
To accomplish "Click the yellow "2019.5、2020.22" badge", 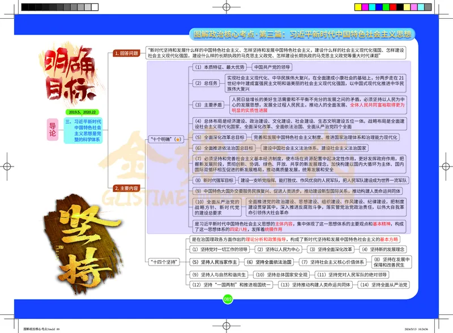I will tap(82, 112).
